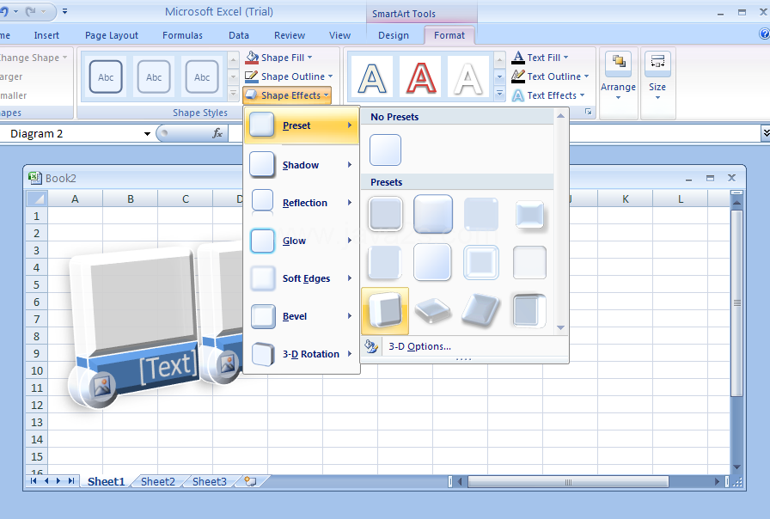Expand the Shape Styles gallery More button

(x=234, y=93)
